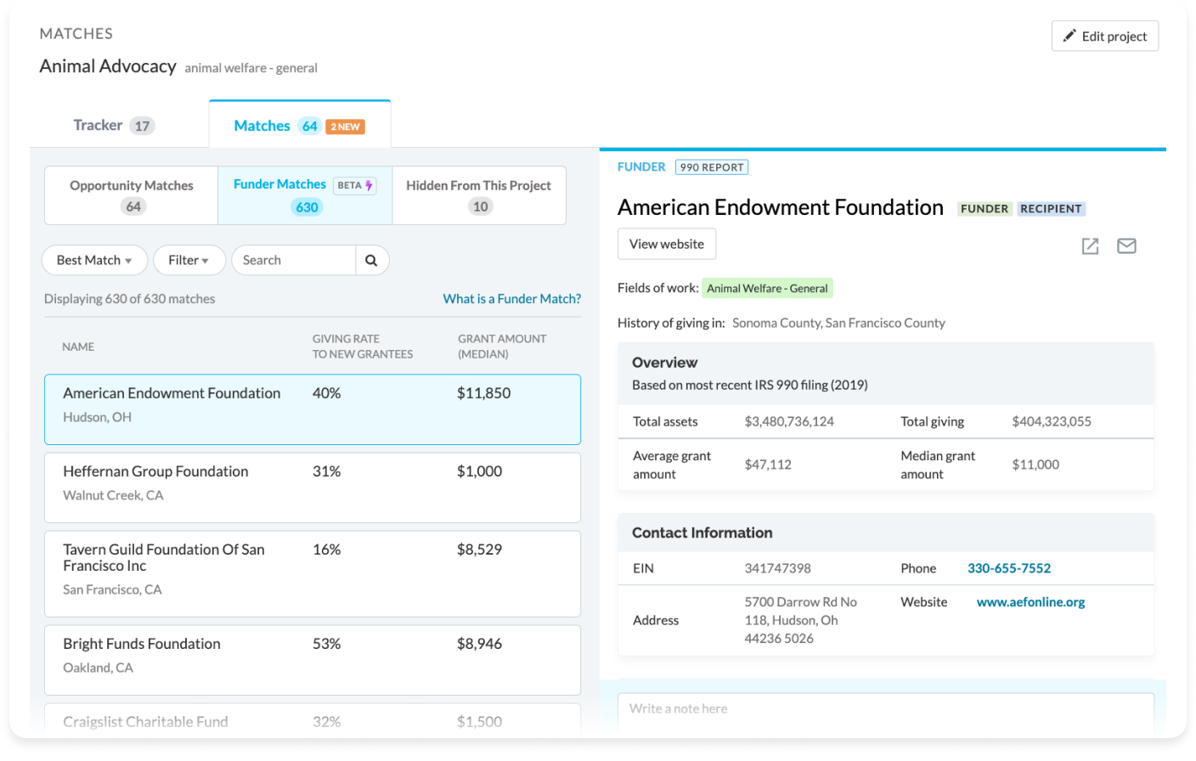Click the envelope icon to email funder

coord(1126,245)
